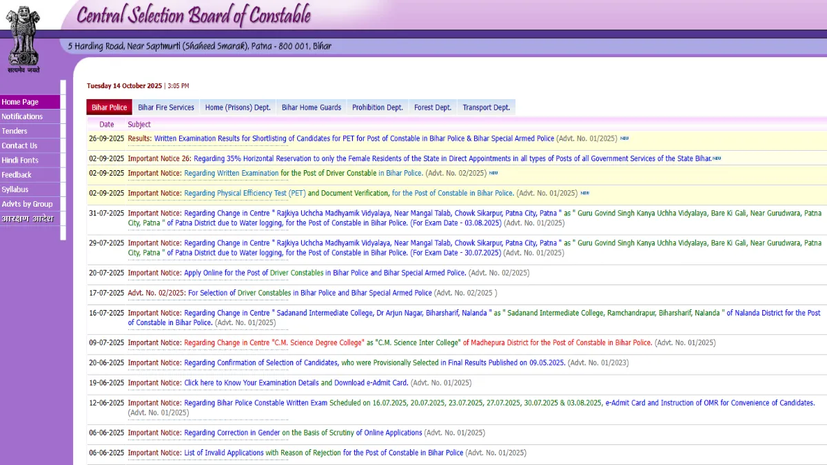Open Download e-Admit Card link
This screenshot has height=465, width=827.
click(x=371, y=382)
